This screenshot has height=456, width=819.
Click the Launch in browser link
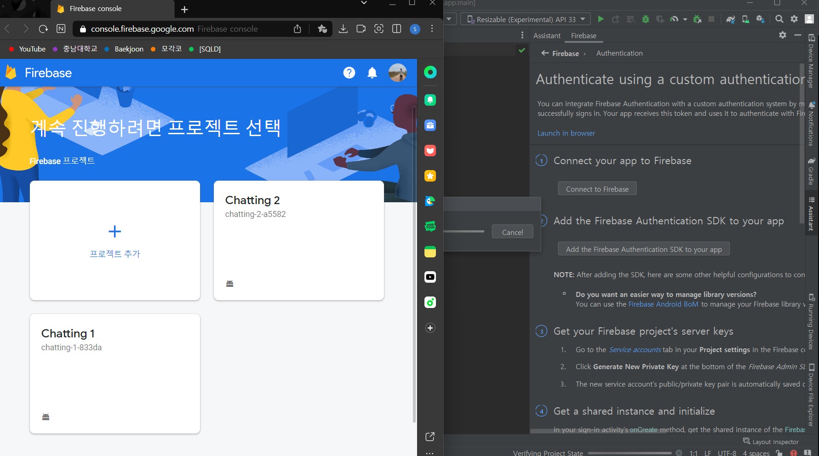coord(566,133)
